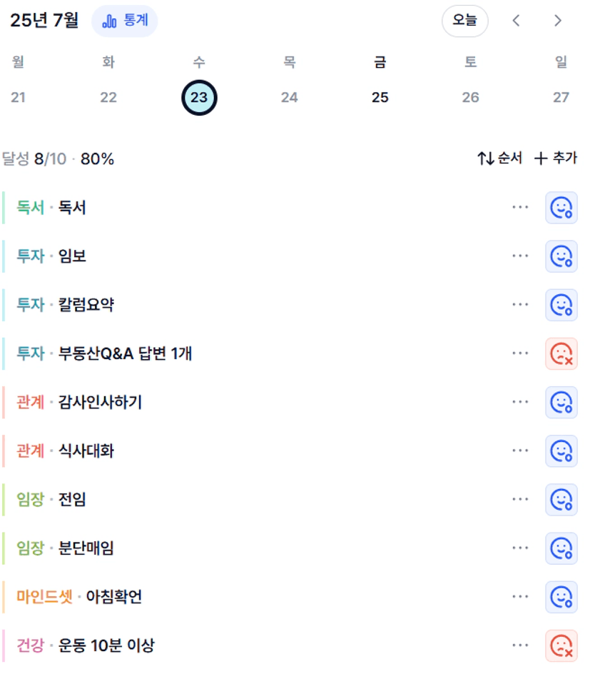The width and height of the screenshot is (590, 679).
Task: Open the three-dot menu for 임보
Action: coord(520,256)
